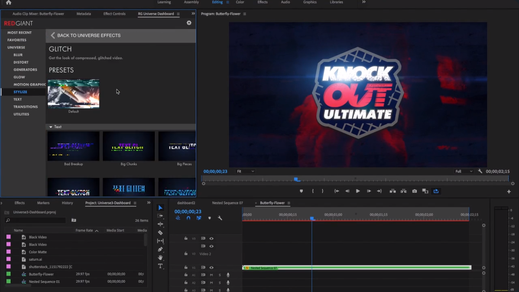
Task: Mute audio track A1
Action: tap(211, 275)
